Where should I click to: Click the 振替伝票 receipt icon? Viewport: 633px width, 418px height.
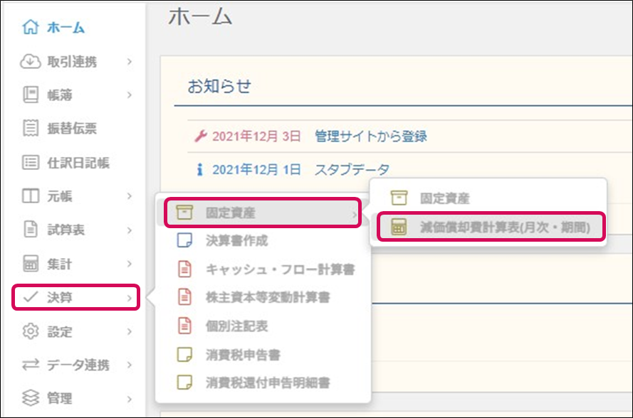[x=31, y=128]
